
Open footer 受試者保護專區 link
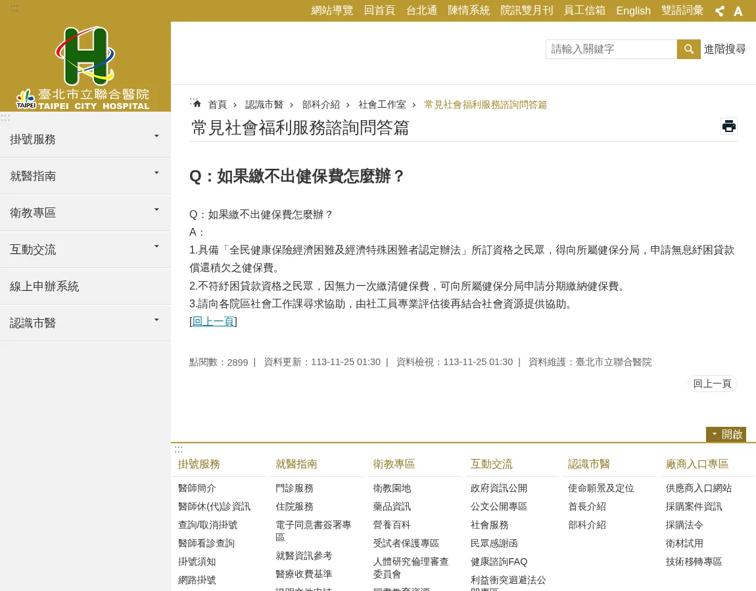406,543
